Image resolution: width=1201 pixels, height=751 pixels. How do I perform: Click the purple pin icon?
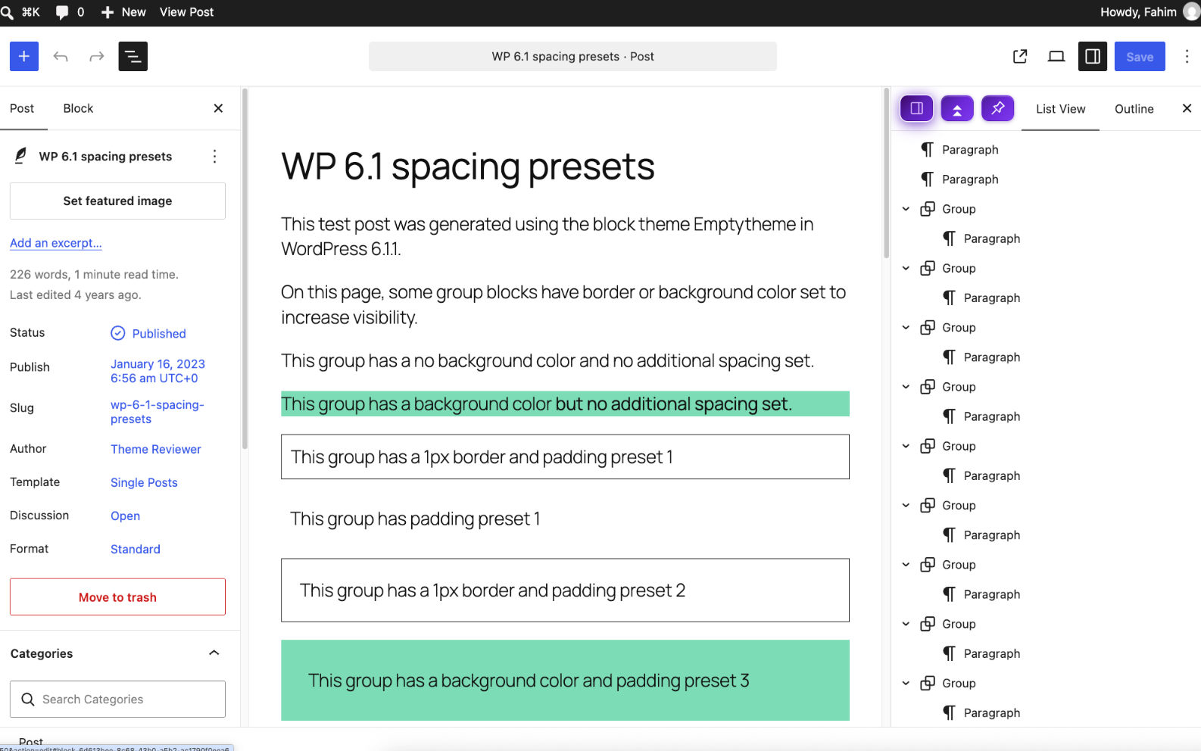point(998,108)
